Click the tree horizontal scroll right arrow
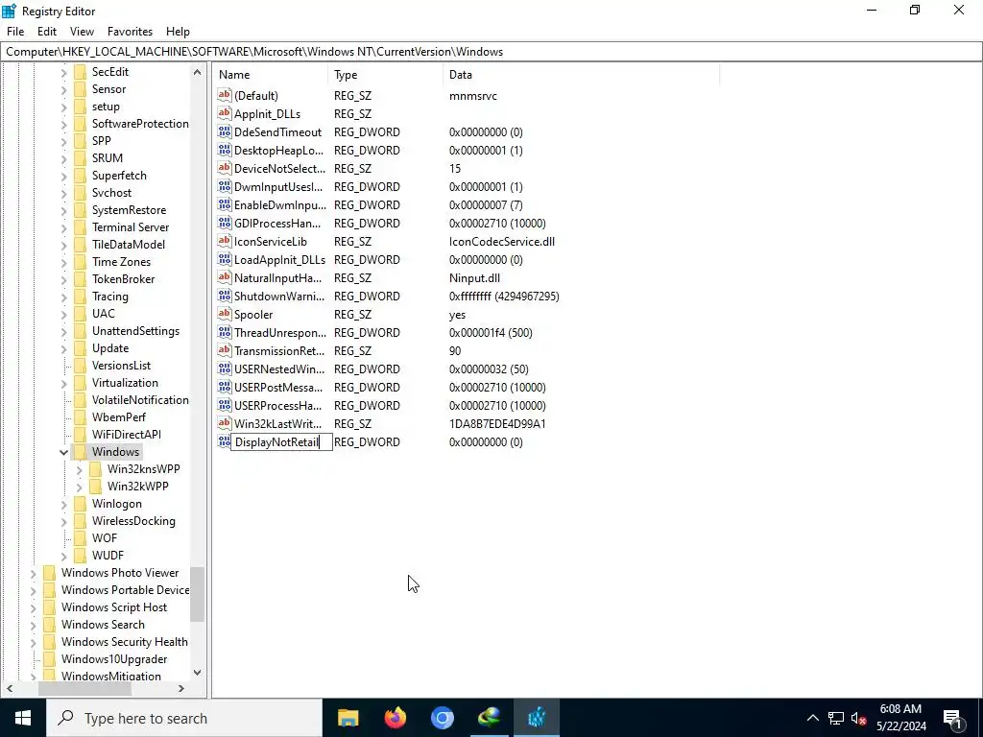This screenshot has width=983, height=737. (x=181, y=689)
